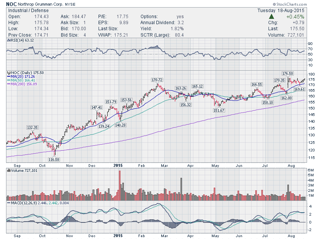321x239 pixels.
Task: Click the header Volume value 727,101
Action: tap(296, 35)
